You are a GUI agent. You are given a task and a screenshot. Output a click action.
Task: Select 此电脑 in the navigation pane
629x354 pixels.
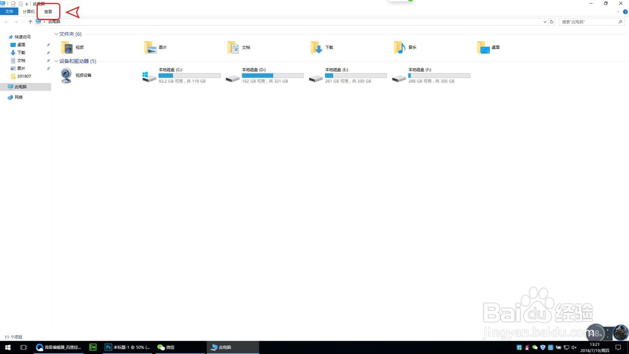point(25,87)
